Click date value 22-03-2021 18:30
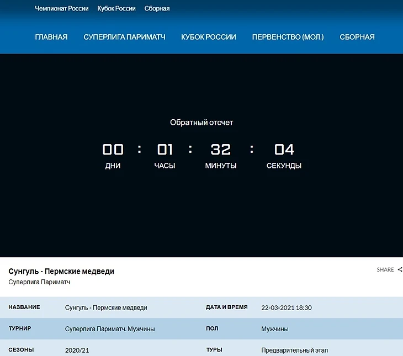 point(287,307)
